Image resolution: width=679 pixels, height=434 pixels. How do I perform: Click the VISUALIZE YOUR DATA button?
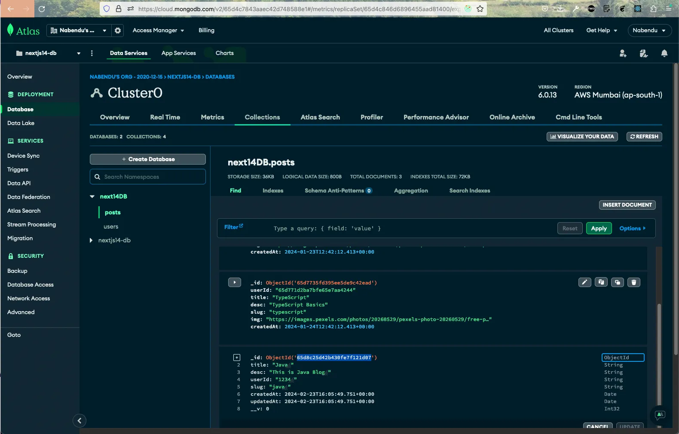tap(582, 137)
